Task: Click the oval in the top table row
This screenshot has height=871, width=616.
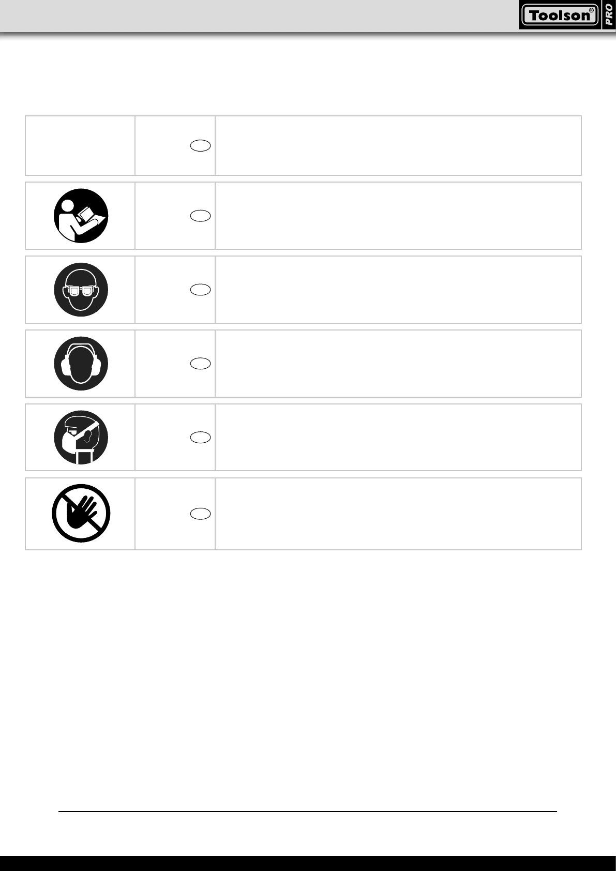Action: (200, 146)
